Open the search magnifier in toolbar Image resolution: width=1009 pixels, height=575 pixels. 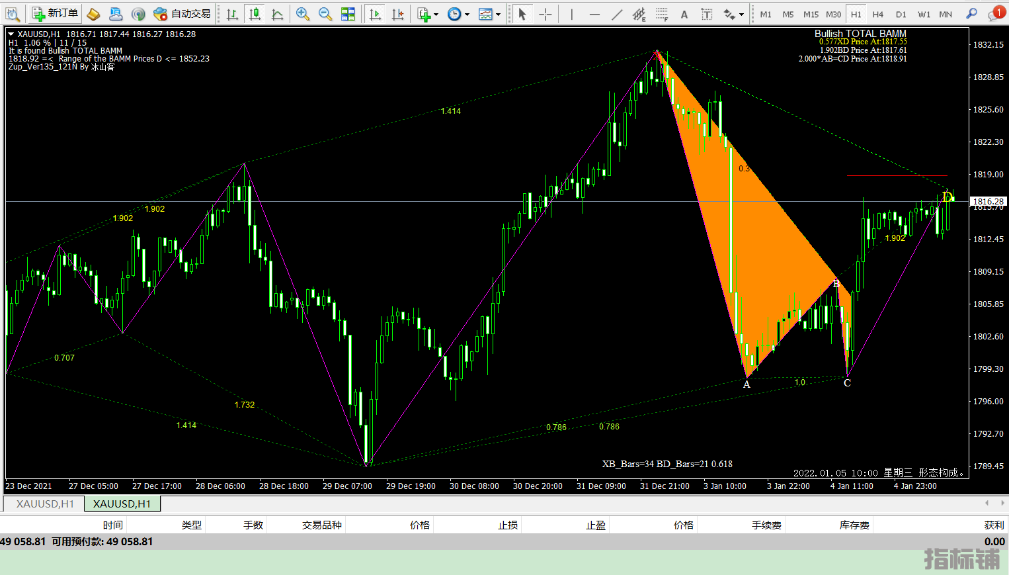coord(971,14)
